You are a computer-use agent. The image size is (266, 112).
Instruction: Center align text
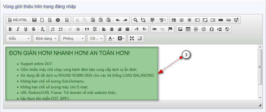[112, 29]
